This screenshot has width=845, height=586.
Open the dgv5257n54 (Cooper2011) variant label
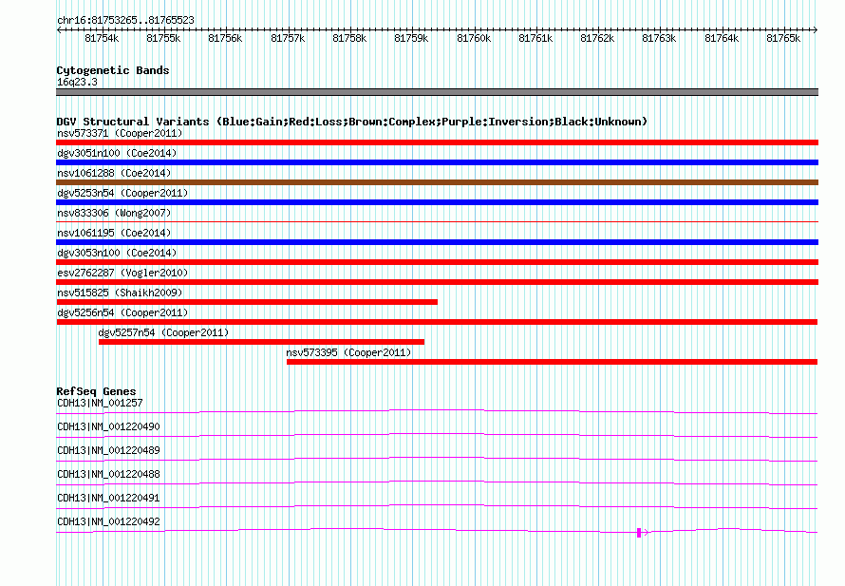[163, 332]
